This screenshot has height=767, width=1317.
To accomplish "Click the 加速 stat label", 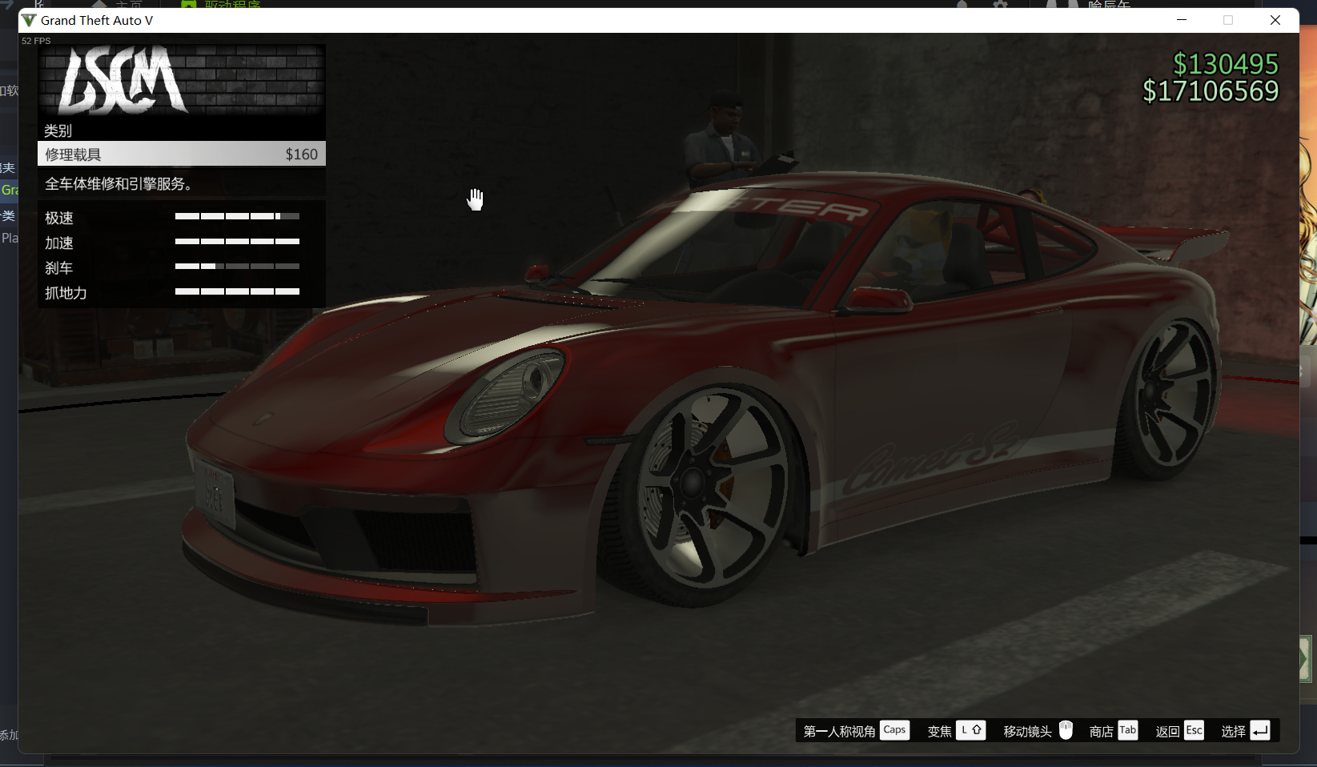I will point(59,243).
